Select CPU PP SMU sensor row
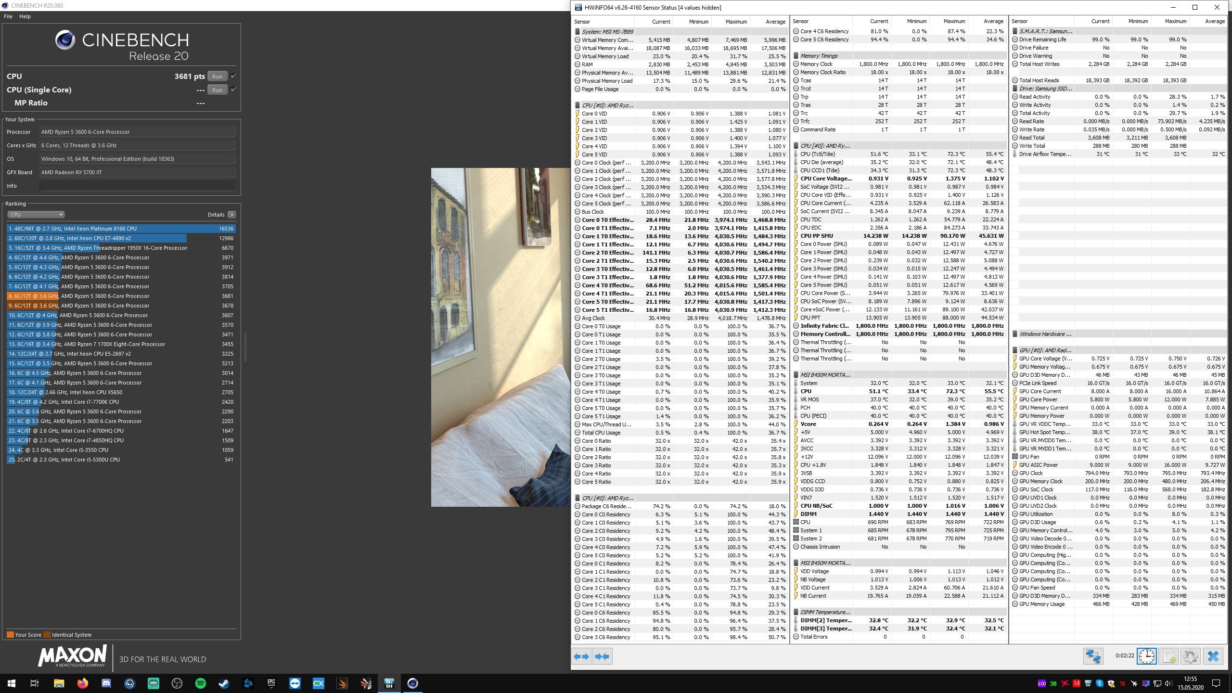1232x693 pixels. tap(899, 236)
